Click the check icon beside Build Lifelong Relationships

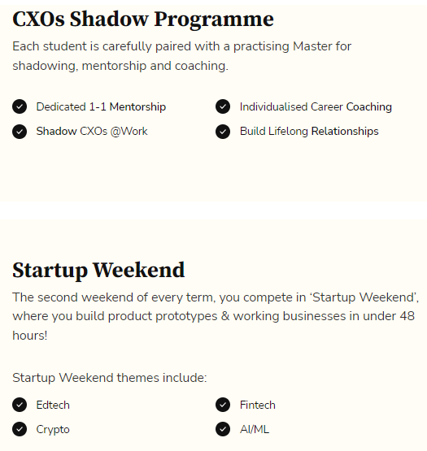[223, 132]
